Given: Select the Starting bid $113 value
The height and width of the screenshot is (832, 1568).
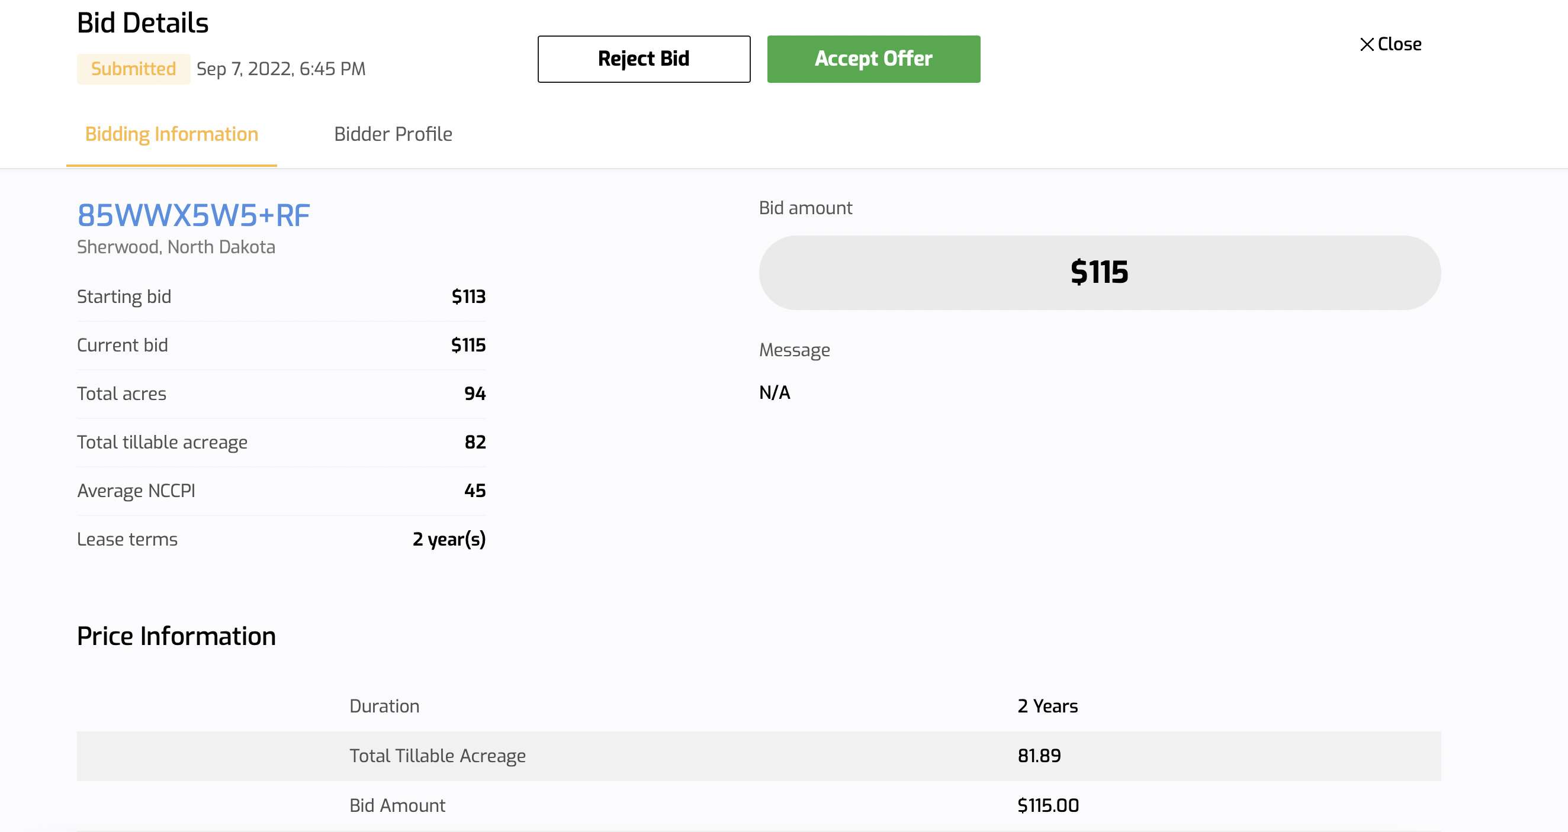Looking at the screenshot, I should click(x=468, y=297).
